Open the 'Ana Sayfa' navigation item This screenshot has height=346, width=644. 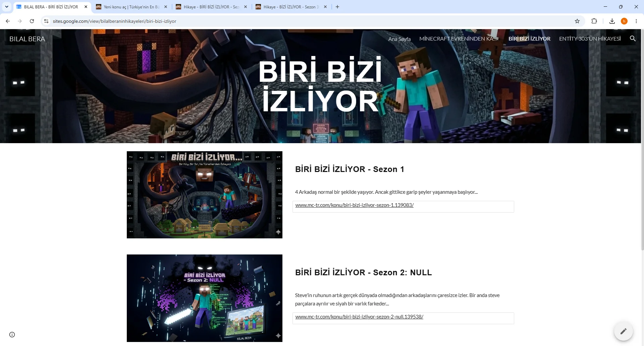click(x=399, y=39)
